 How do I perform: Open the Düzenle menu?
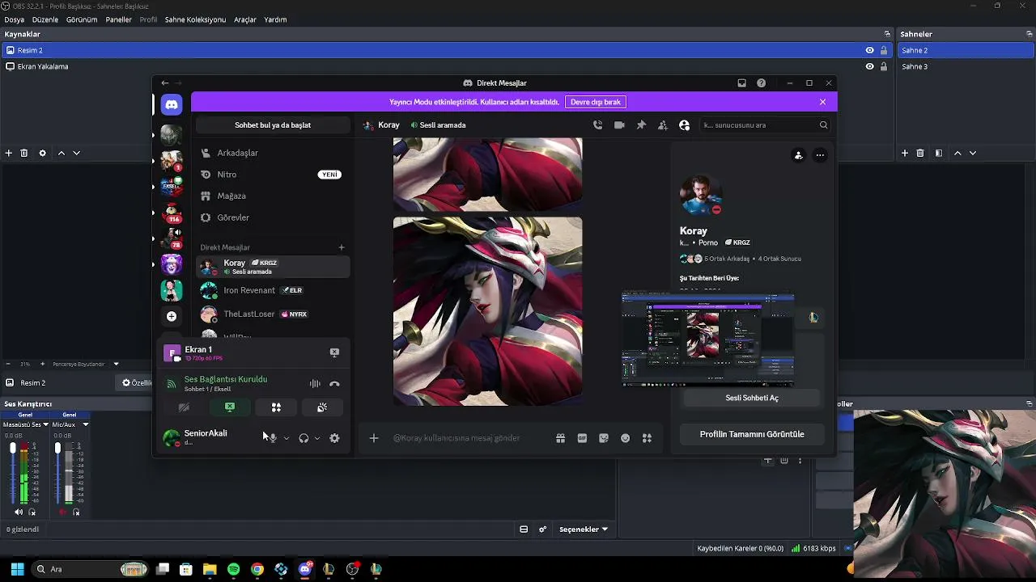click(x=45, y=19)
